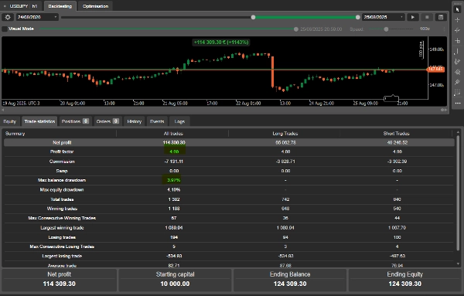
Task: Click Max Consecutive Losing Trades row label
Action: 62,247
